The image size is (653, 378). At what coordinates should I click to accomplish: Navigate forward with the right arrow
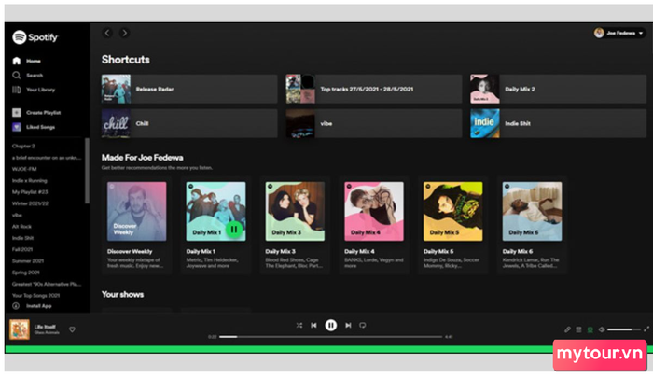(x=124, y=33)
